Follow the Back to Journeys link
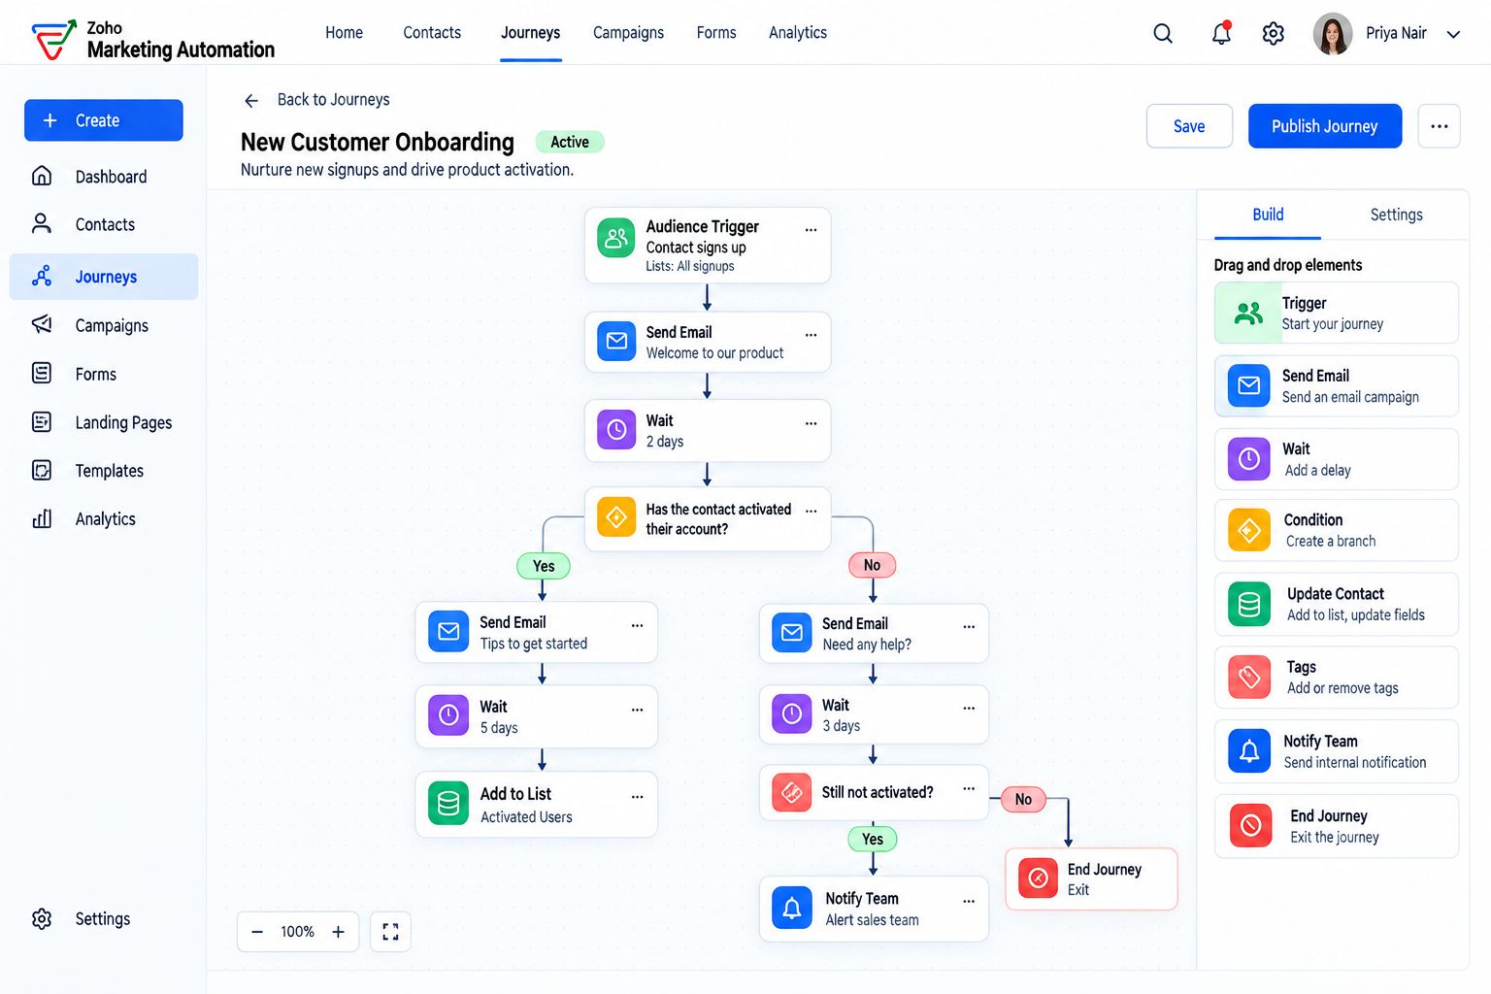 pyautogui.click(x=333, y=100)
